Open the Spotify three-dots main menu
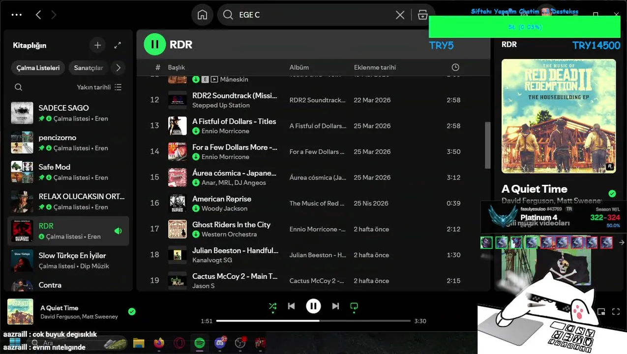 tap(17, 15)
